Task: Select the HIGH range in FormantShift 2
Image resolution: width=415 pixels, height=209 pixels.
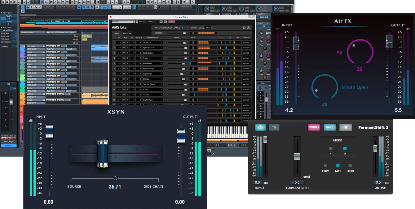Action: point(350,165)
